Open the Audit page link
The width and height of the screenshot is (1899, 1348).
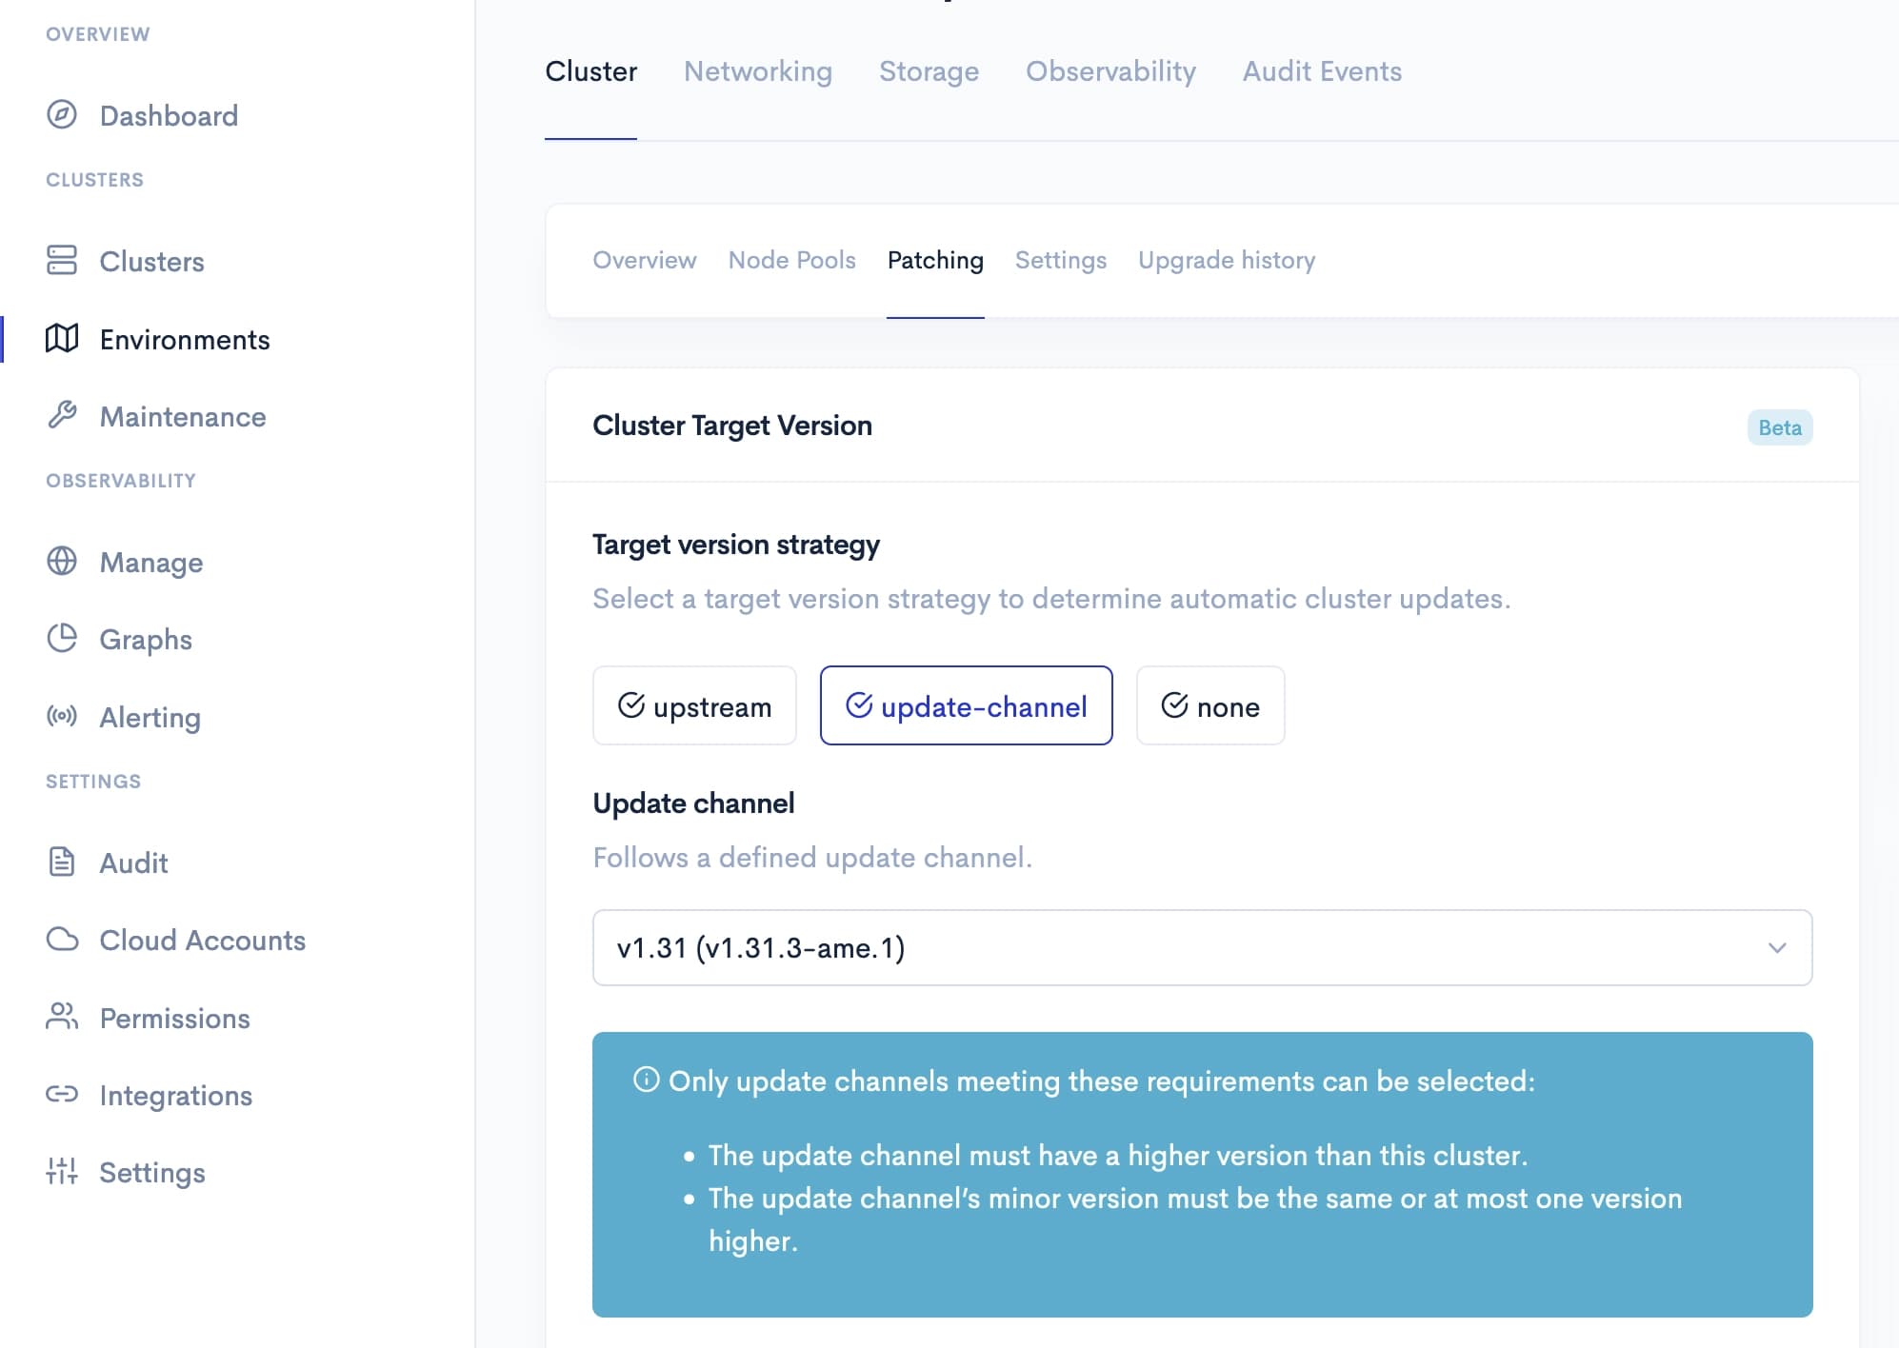click(x=133, y=862)
